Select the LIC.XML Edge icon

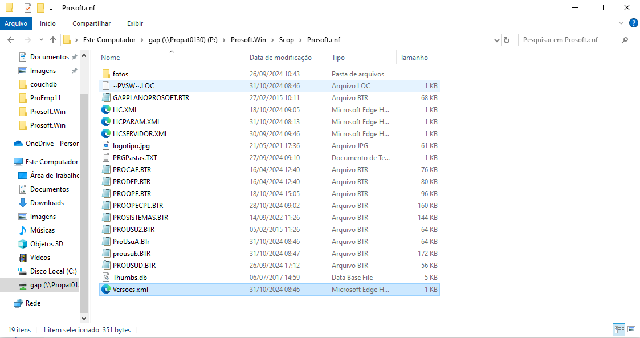tap(106, 110)
